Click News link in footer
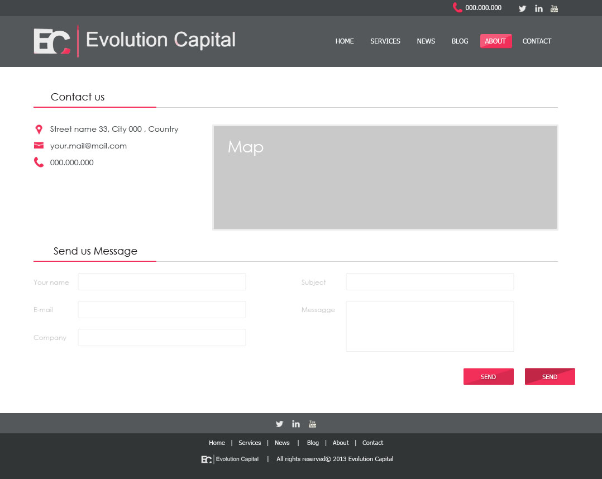This screenshot has width=602, height=479. point(282,443)
